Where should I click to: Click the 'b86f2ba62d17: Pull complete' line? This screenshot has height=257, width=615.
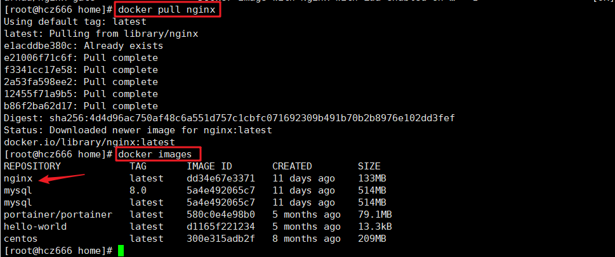(x=81, y=106)
